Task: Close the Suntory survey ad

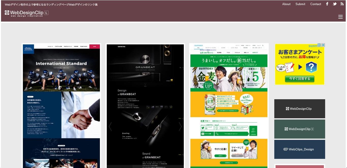Action: pyautogui.click(x=323, y=45)
